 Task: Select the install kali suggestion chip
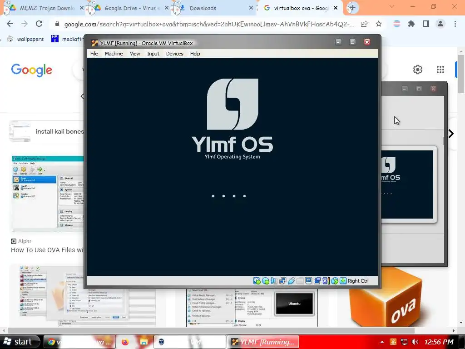pos(47,131)
